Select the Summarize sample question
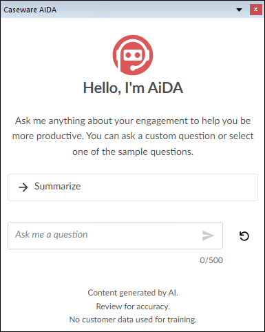This screenshot has width=265, height=332. pyautogui.click(x=133, y=187)
